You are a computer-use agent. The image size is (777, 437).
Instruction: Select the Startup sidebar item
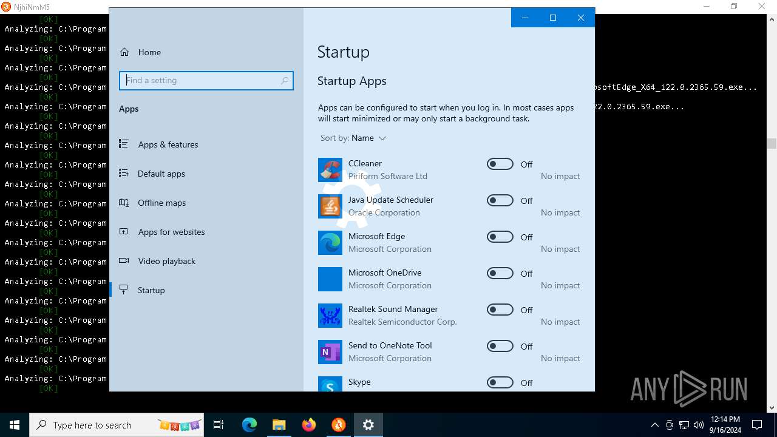[206, 290]
